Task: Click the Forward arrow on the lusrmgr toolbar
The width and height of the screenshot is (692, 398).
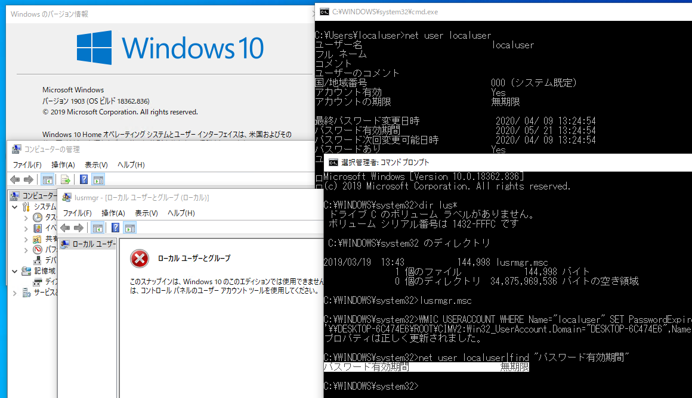Action: pos(79,227)
